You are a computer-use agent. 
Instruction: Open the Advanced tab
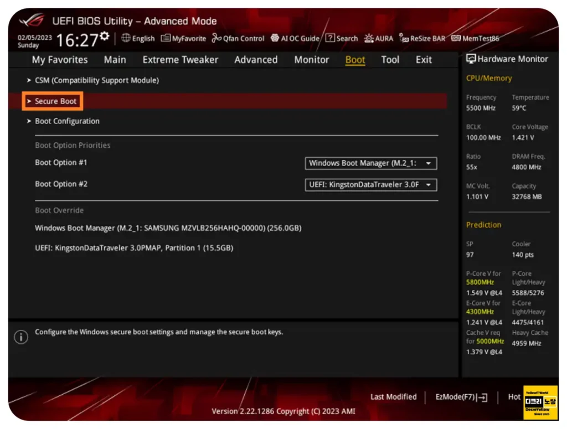(x=256, y=60)
